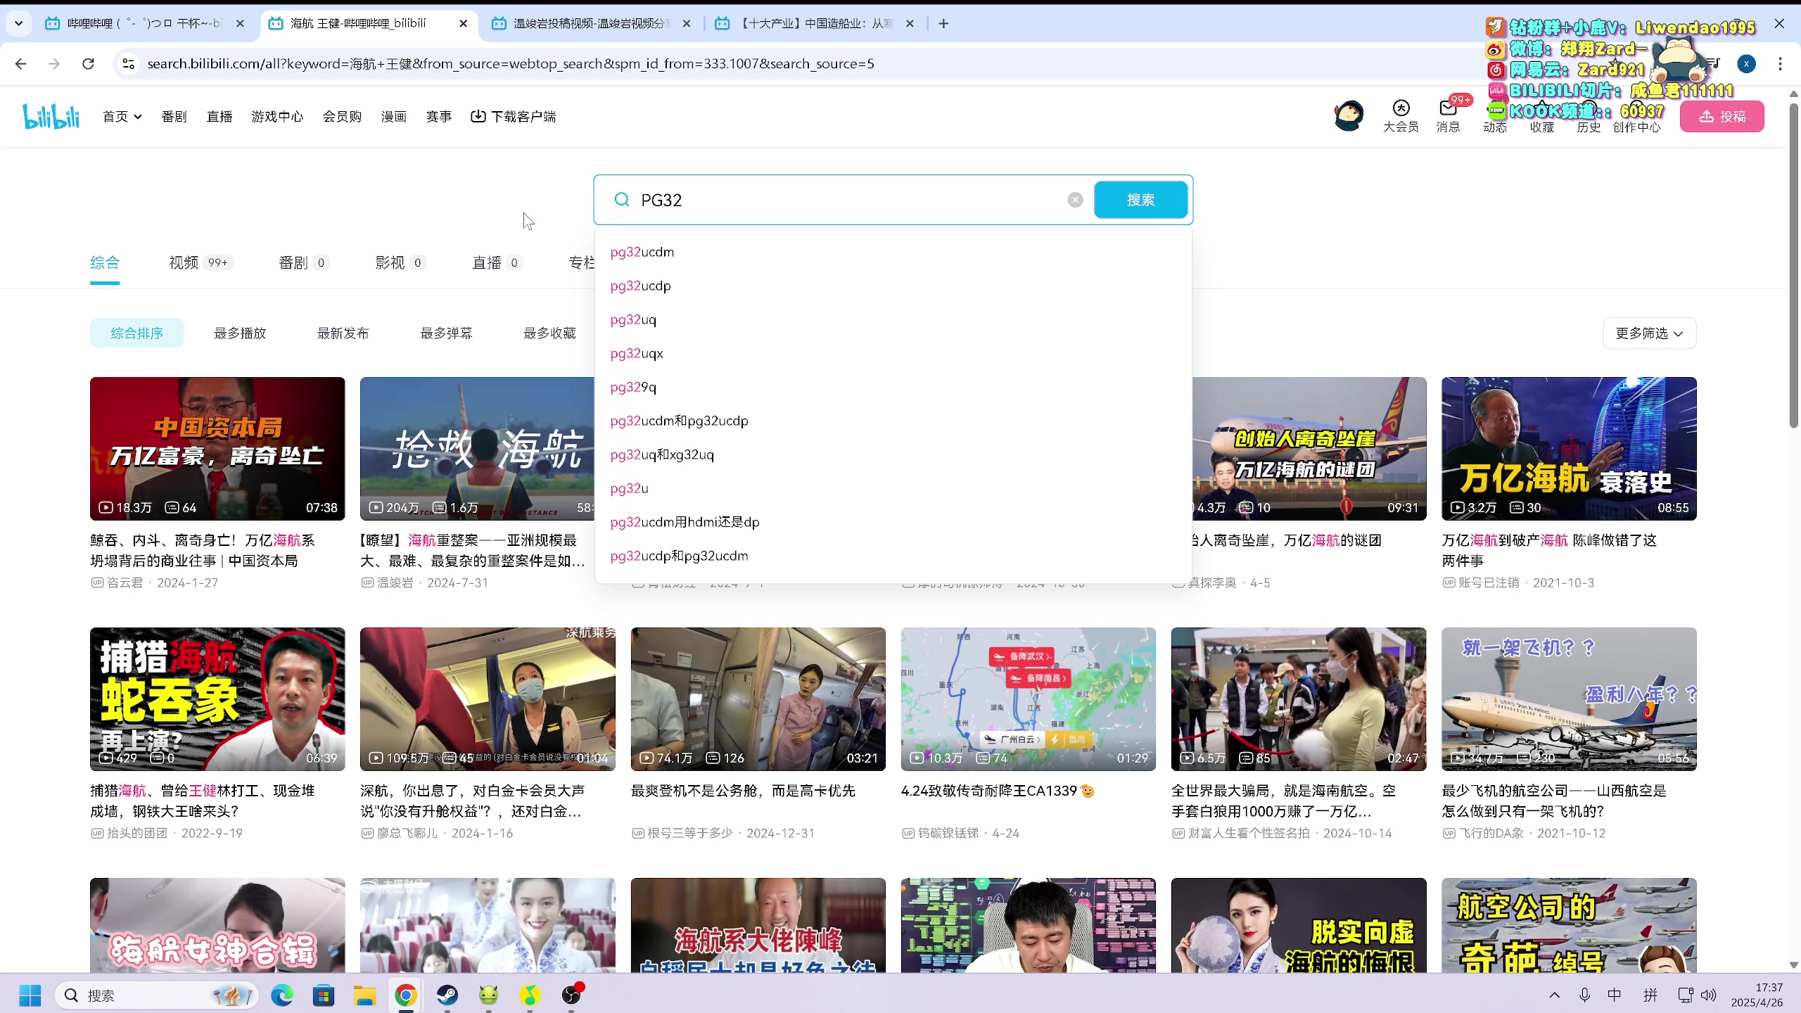Click the 投稿 upload button
Screen dimensions: 1801x1013
click(1722, 117)
